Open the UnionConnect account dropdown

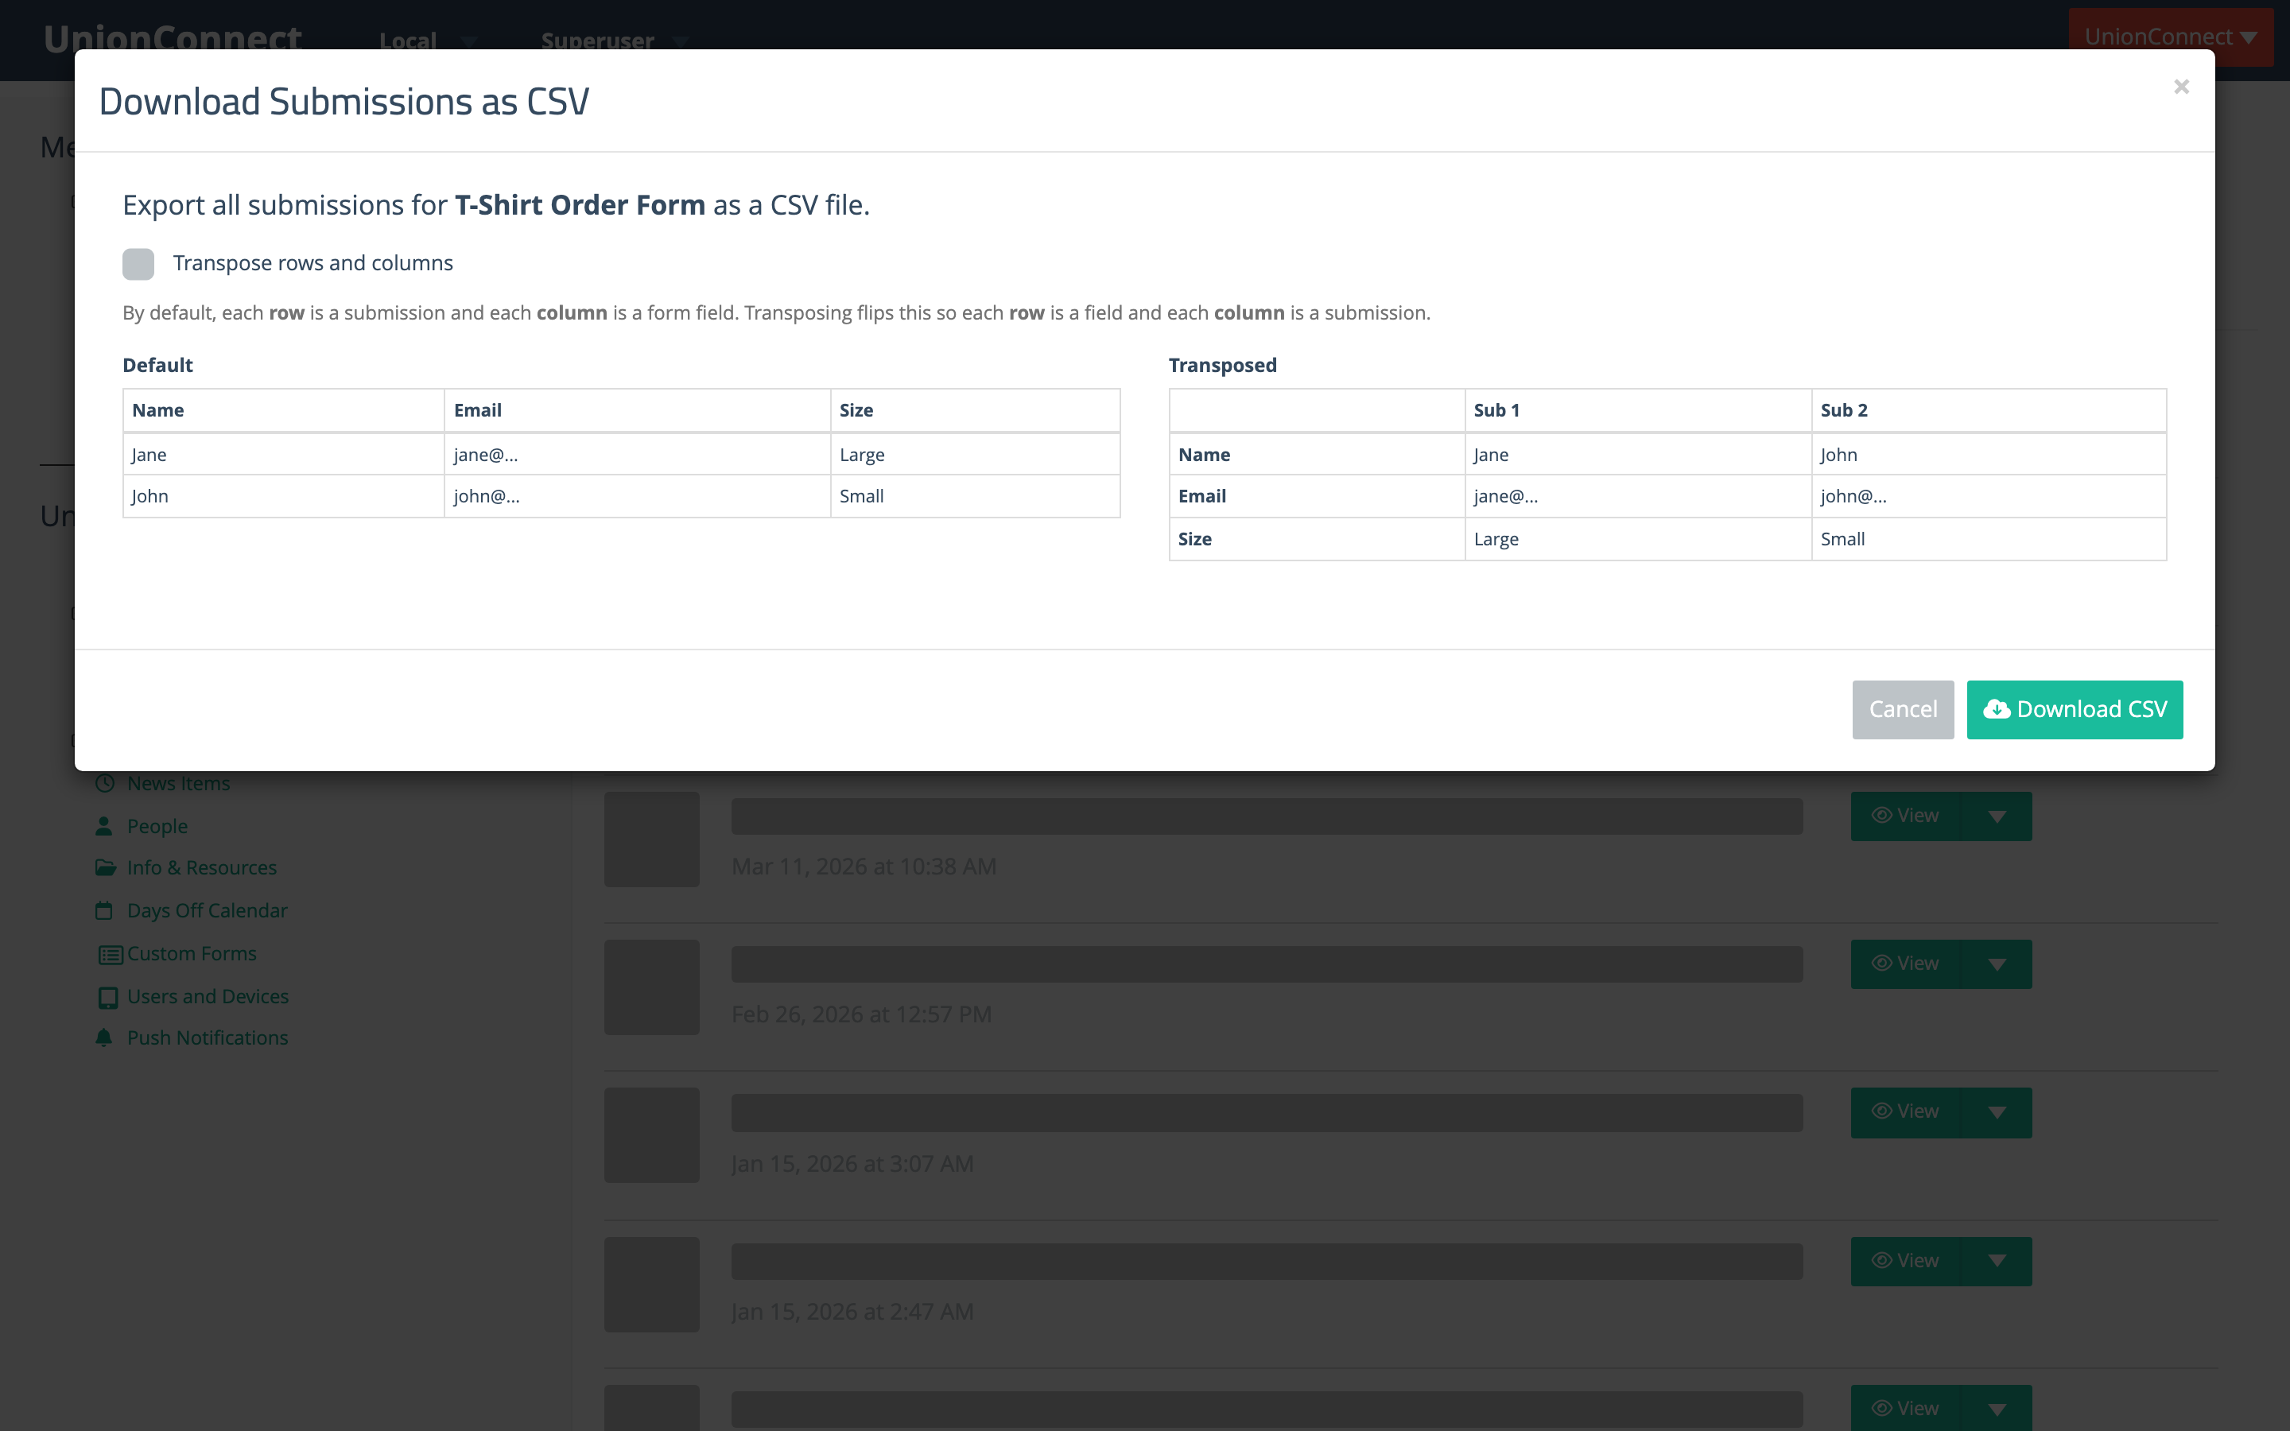[x=2171, y=37]
